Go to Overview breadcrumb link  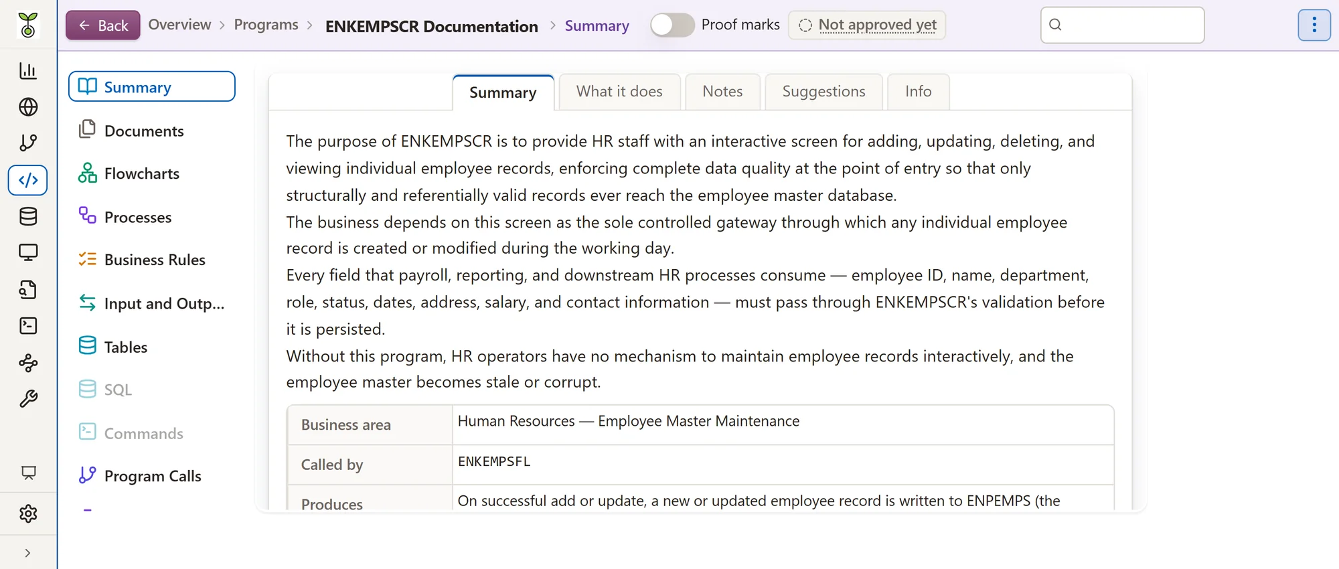coord(179,25)
